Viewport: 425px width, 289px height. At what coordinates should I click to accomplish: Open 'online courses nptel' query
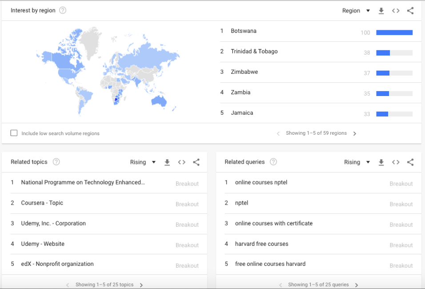click(261, 182)
